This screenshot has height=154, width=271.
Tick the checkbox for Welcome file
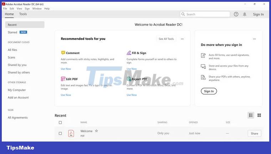pyautogui.click(x=60, y=133)
